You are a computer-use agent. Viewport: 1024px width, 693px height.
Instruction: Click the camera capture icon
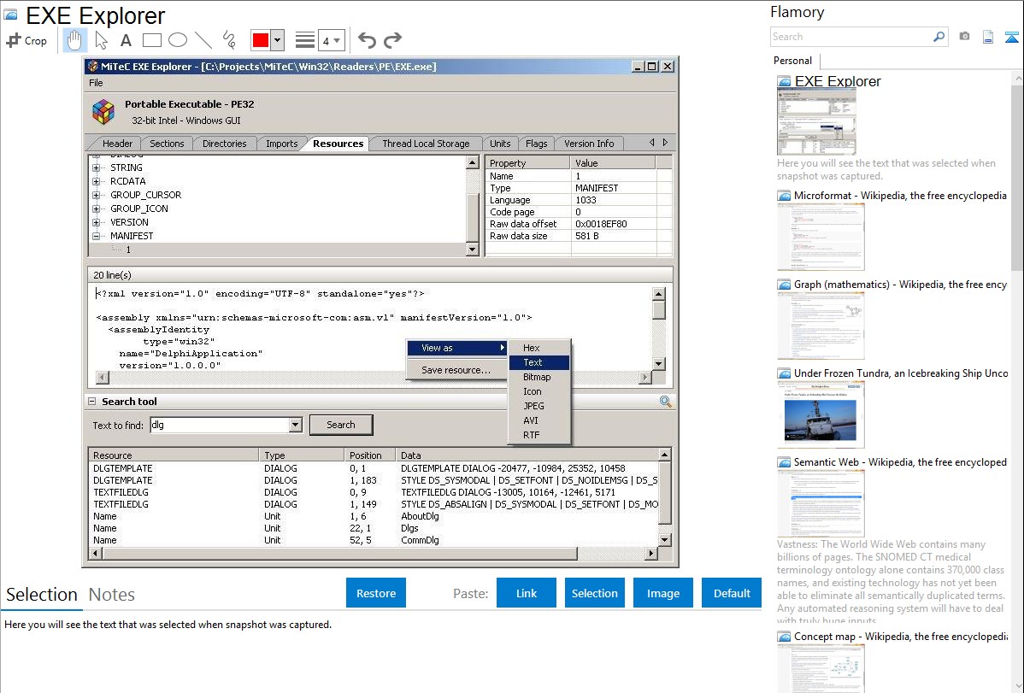[964, 37]
